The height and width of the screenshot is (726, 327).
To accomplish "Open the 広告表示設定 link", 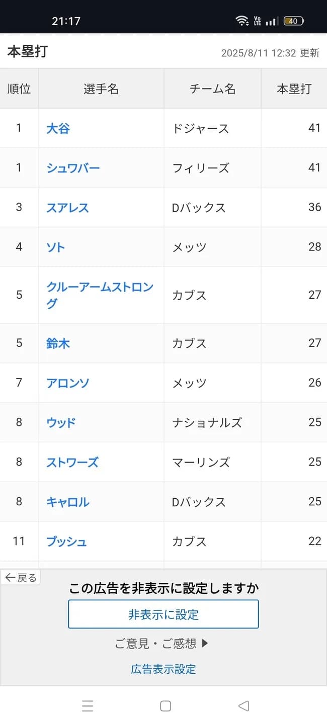I will pos(163,669).
